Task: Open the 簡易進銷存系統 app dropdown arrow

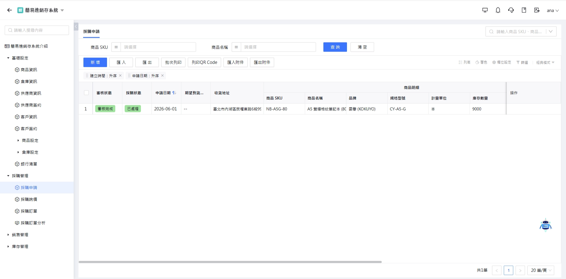Action: pyautogui.click(x=62, y=10)
